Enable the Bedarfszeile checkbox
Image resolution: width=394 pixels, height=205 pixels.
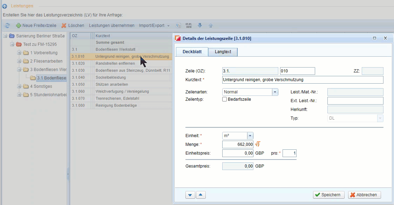[225, 99]
